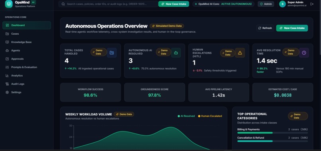Click the robot icon on Autonomous AI card

tap(176, 53)
